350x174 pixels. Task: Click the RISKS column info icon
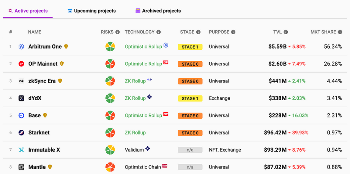[x=118, y=32]
